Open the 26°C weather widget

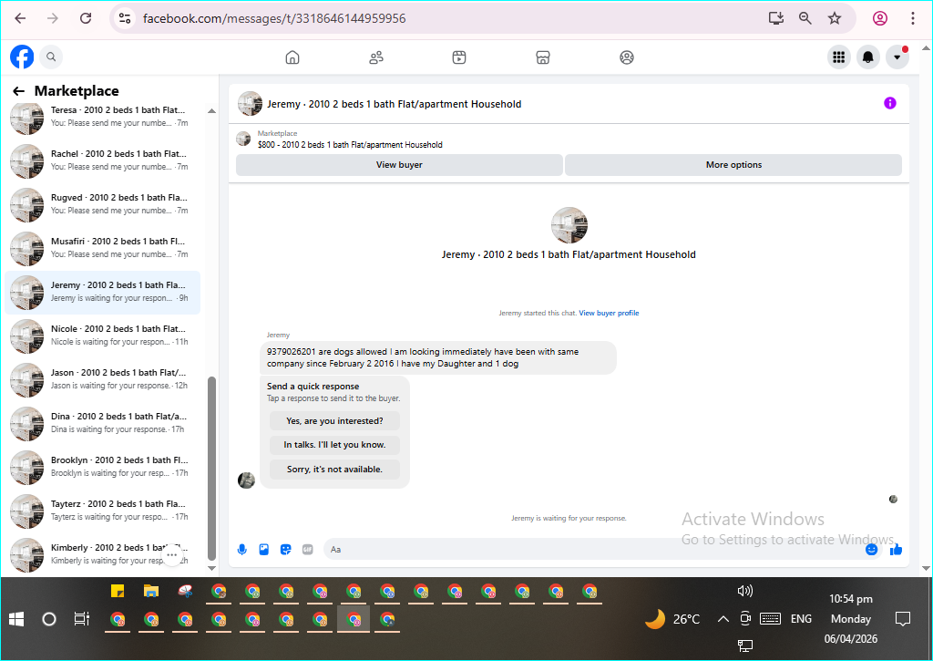tap(672, 619)
